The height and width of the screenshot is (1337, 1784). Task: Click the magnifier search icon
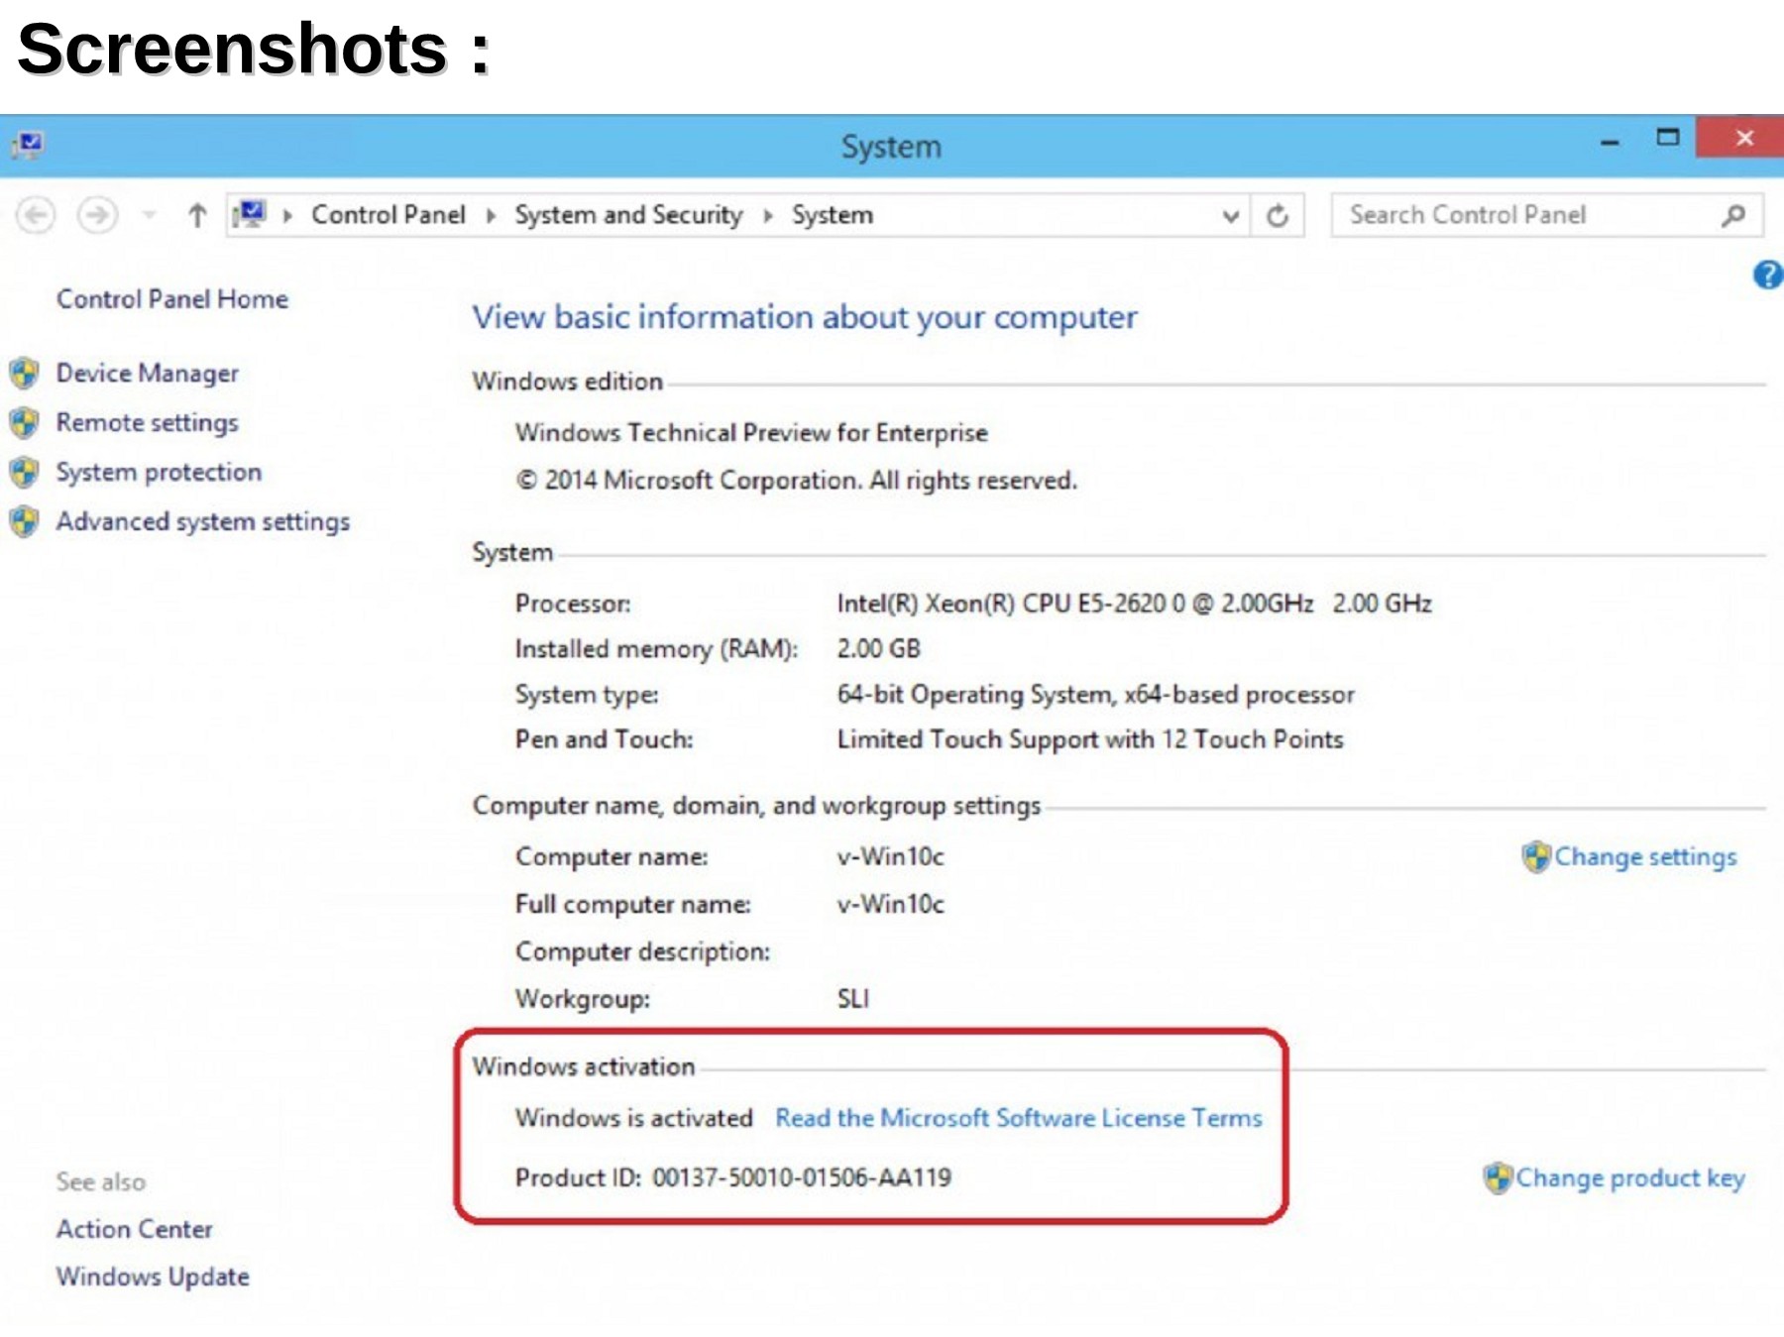coord(1733,215)
